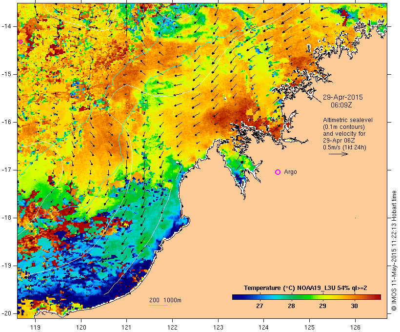Click the '06:09Z' time label
The height and width of the screenshot is (332, 400).
point(341,105)
